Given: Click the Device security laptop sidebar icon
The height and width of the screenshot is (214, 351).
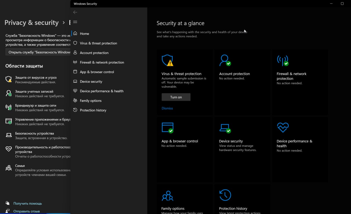Looking at the screenshot, I should pos(75,81).
